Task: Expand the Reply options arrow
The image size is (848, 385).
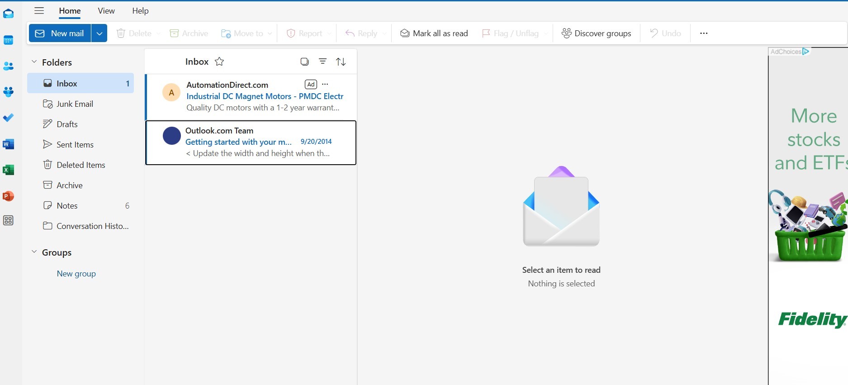Action: [x=384, y=33]
